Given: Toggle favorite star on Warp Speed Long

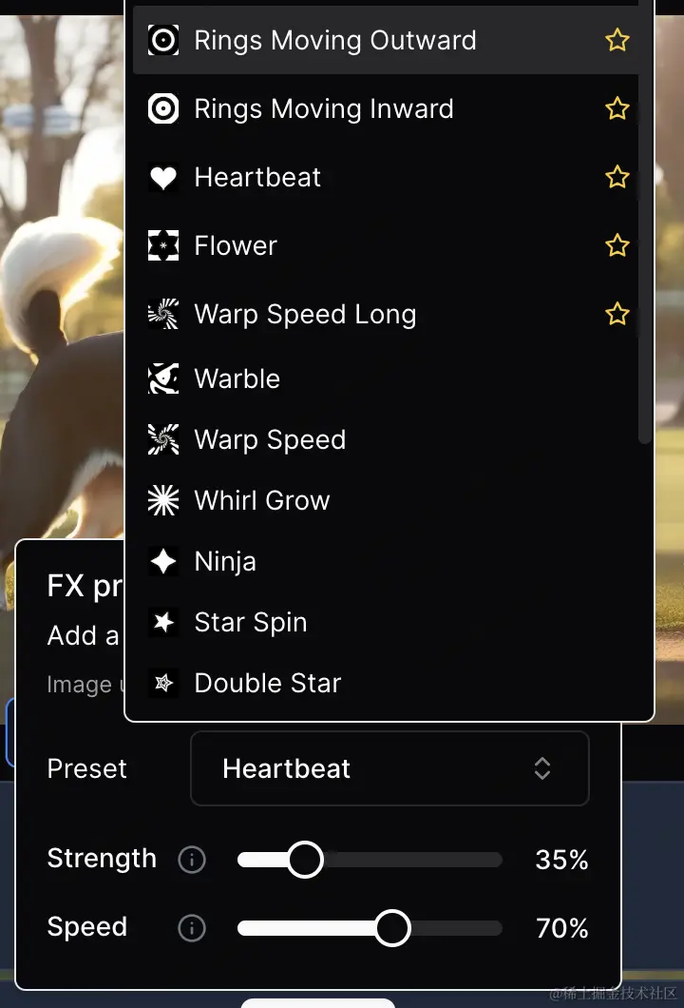Looking at the screenshot, I should [x=617, y=314].
